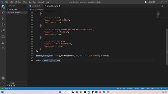This screenshot has height=94, width=168.
Task: Close the unsaved array_filter.php tab dot
Action: click(60, 6)
